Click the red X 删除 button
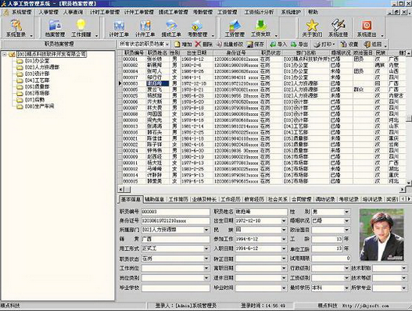 click(x=203, y=45)
